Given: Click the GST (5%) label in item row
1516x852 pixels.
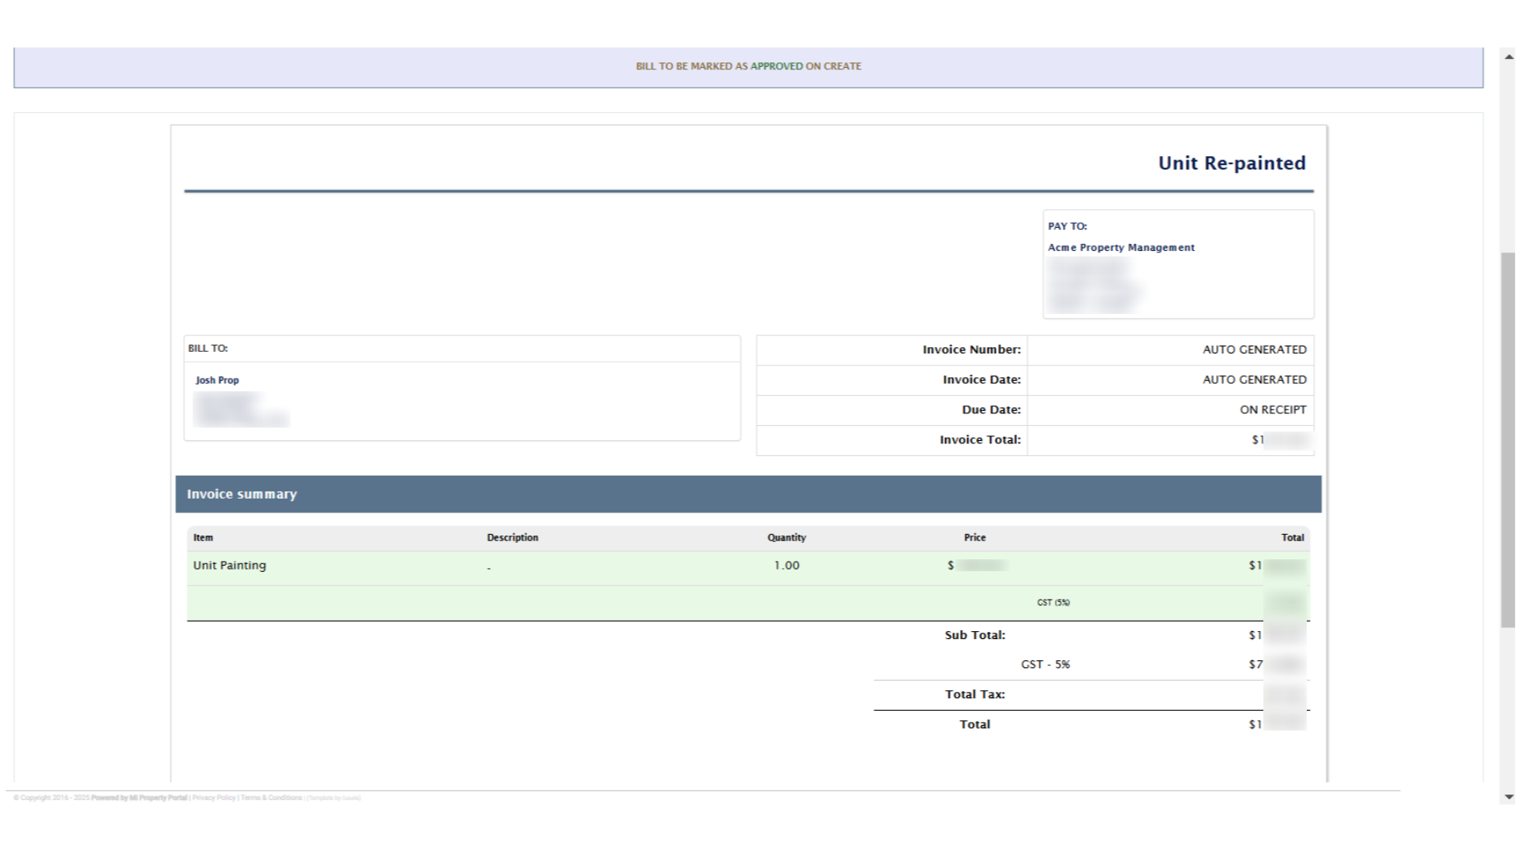Looking at the screenshot, I should pyautogui.click(x=1053, y=603).
